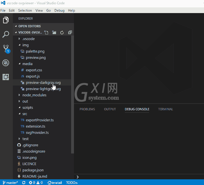The width and height of the screenshot is (204, 185).
Task: Open the Debug view in the activity bar
Action: (6, 63)
